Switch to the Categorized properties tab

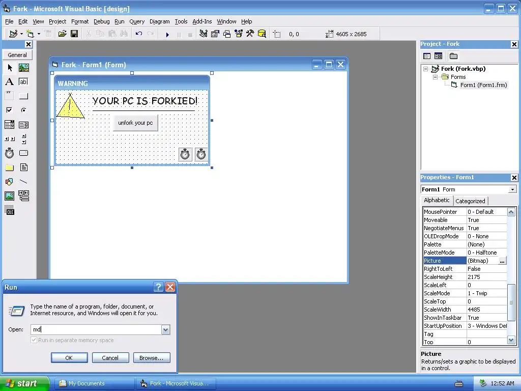point(470,201)
